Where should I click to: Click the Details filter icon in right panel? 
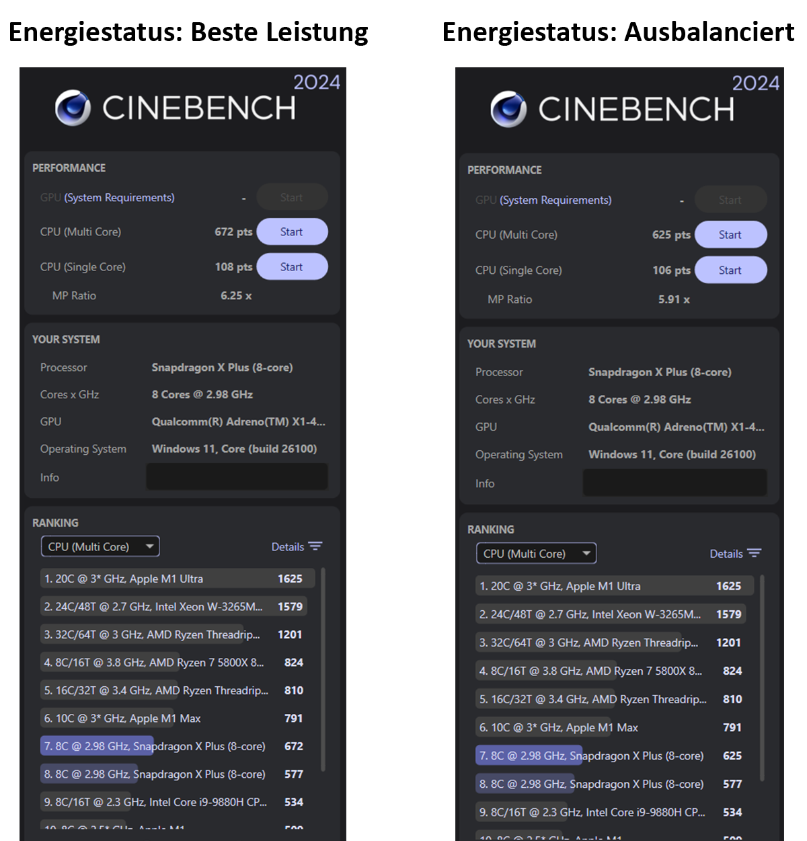click(754, 553)
